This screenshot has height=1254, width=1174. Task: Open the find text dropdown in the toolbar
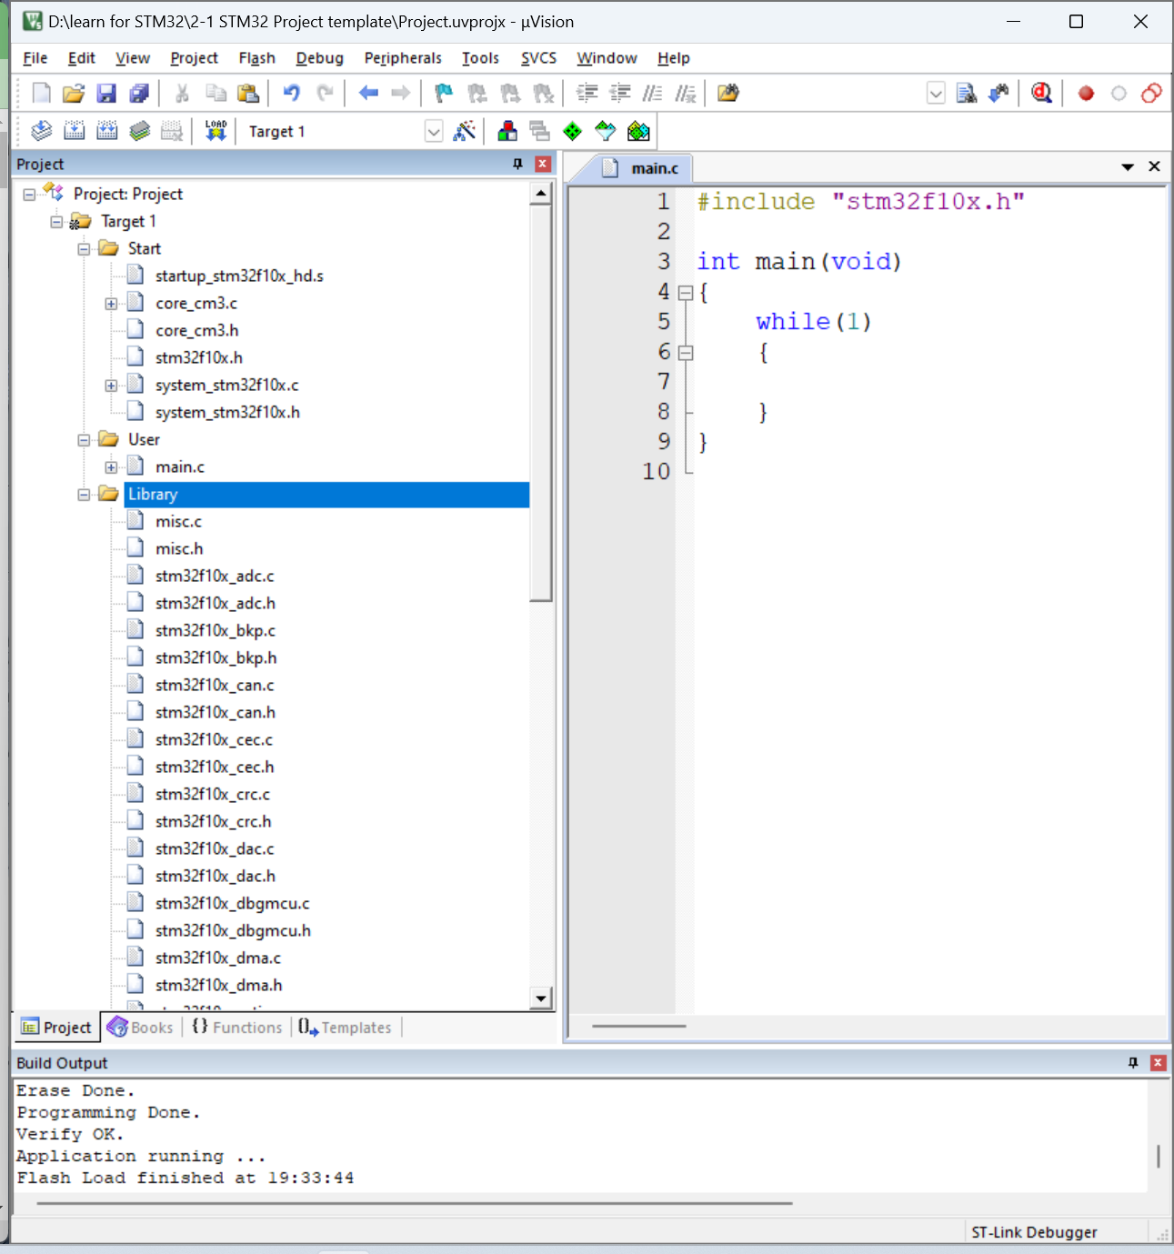pyautogui.click(x=936, y=93)
